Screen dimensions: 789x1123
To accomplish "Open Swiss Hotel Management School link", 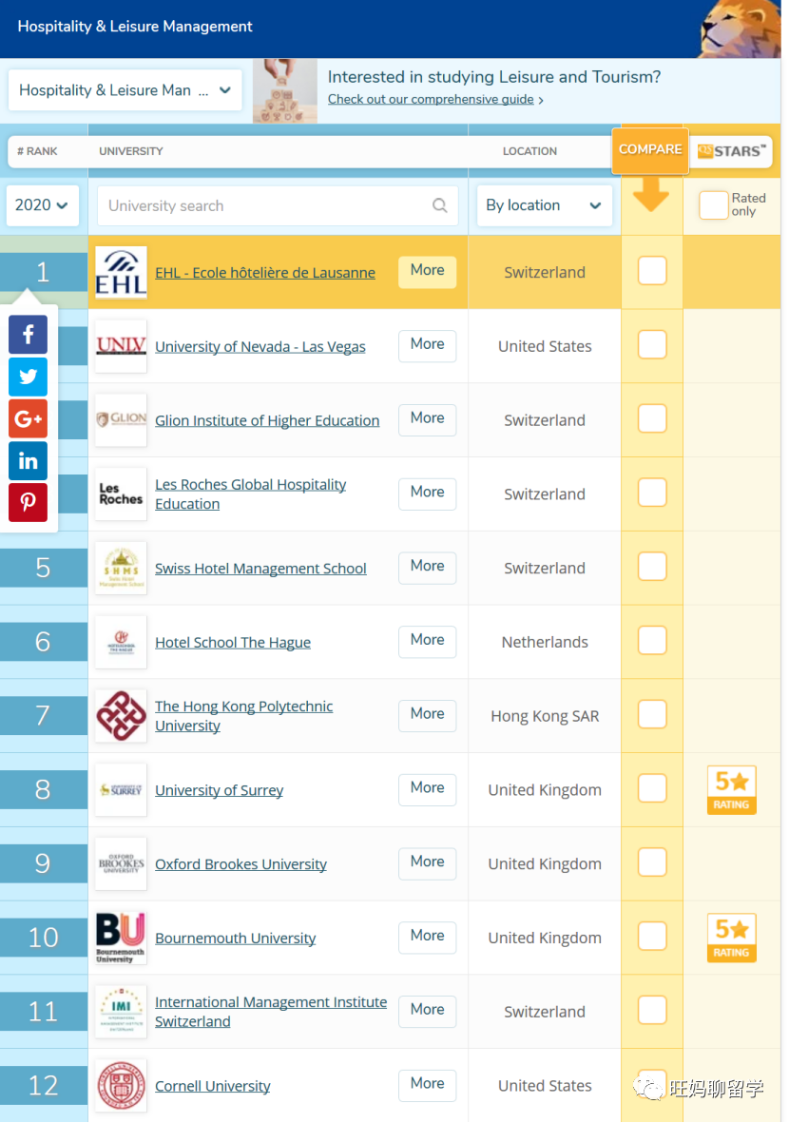I will [260, 569].
